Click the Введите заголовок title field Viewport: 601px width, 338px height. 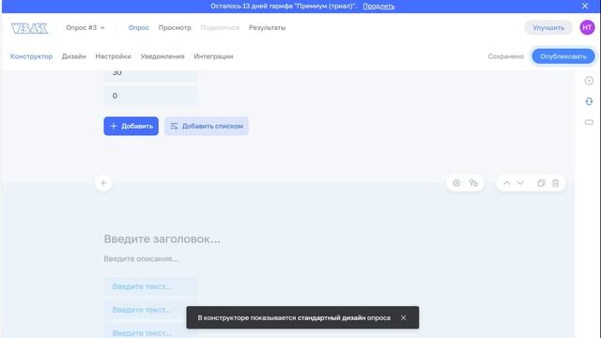click(162, 239)
